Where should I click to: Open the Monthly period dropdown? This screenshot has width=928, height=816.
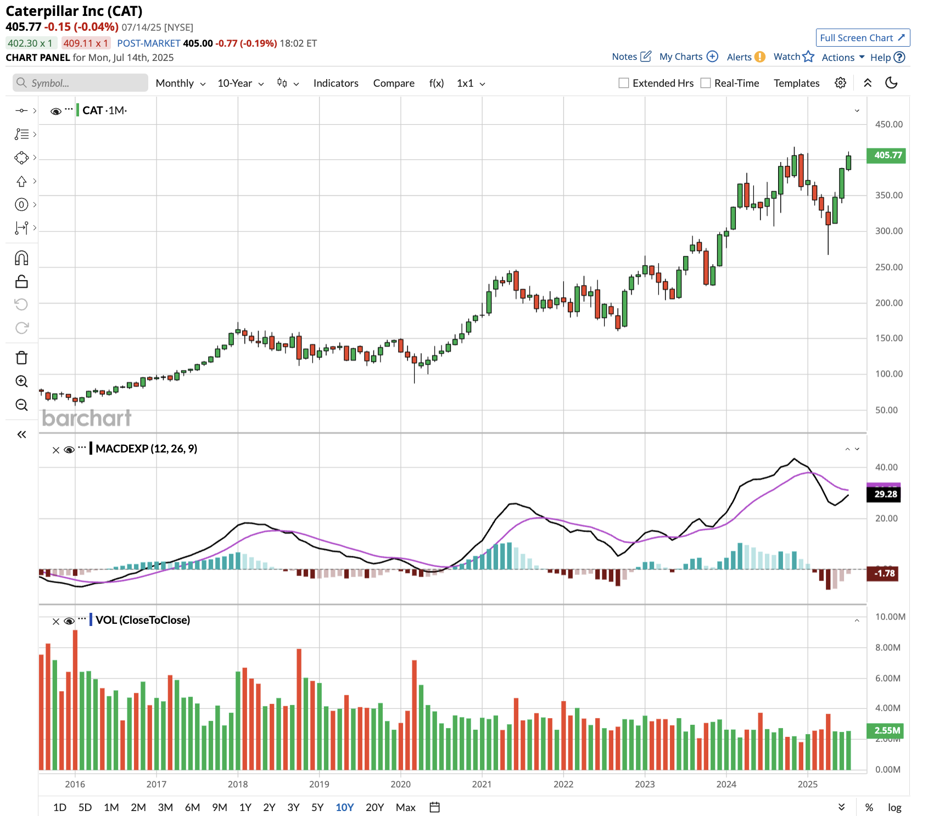(x=181, y=83)
